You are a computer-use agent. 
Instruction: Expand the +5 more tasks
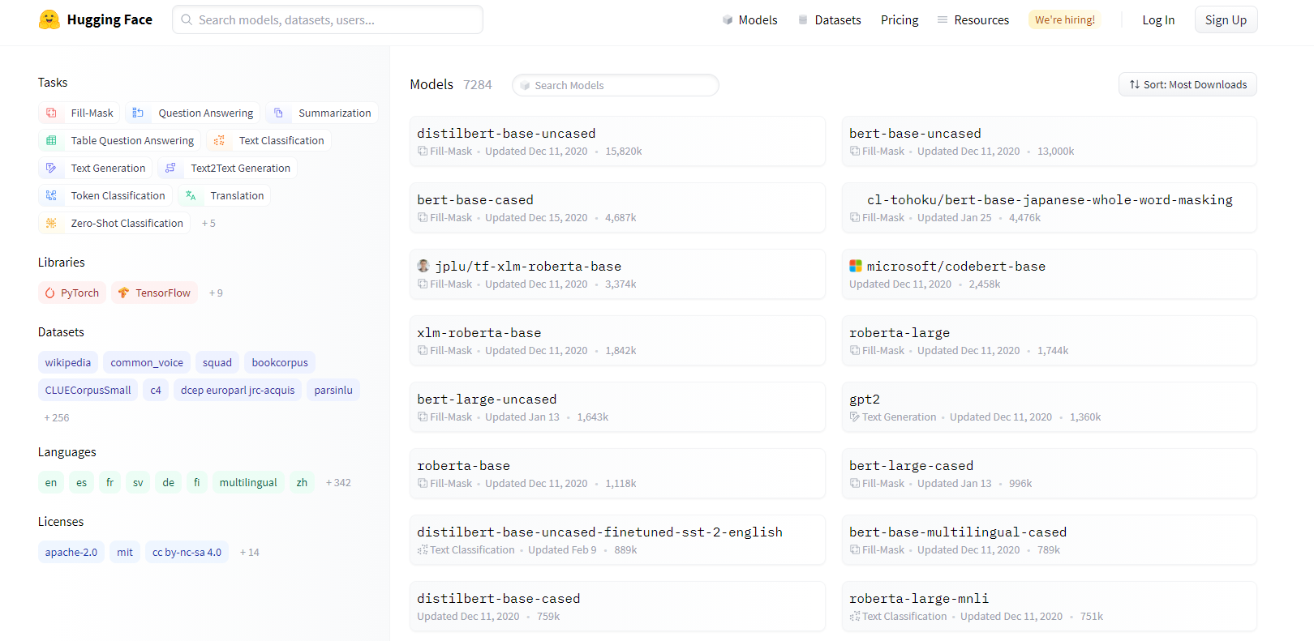pos(208,223)
